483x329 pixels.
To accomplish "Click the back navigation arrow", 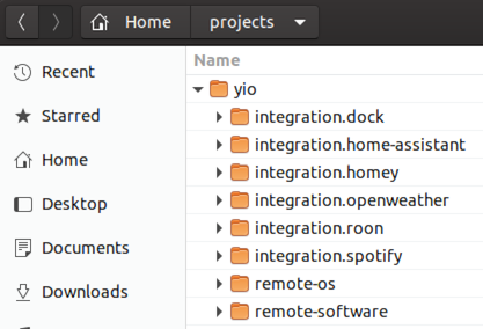I will click(22, 21).
